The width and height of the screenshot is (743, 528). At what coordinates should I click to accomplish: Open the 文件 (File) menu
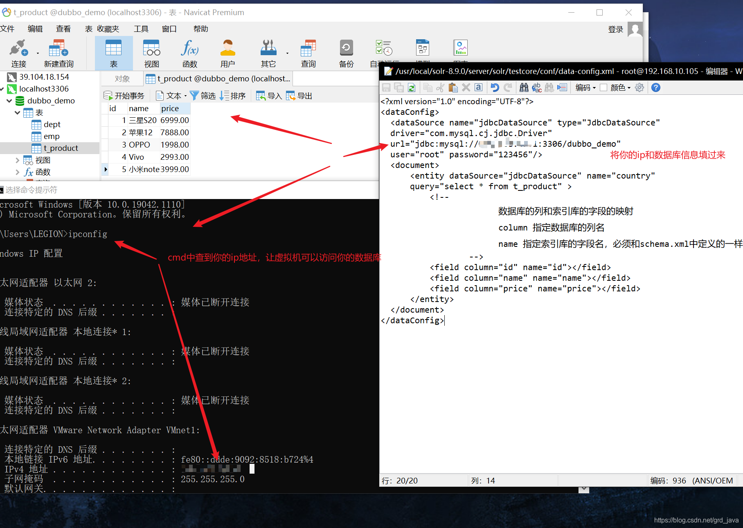[7, 29]
